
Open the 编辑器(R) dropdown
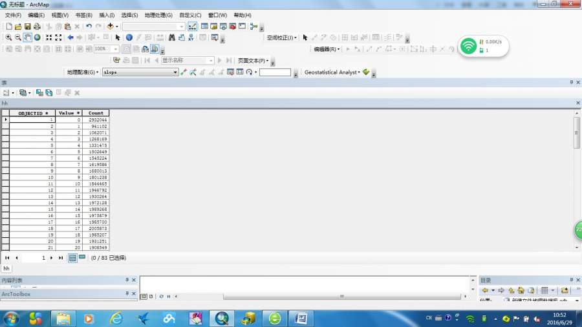(x=327, y=49)
